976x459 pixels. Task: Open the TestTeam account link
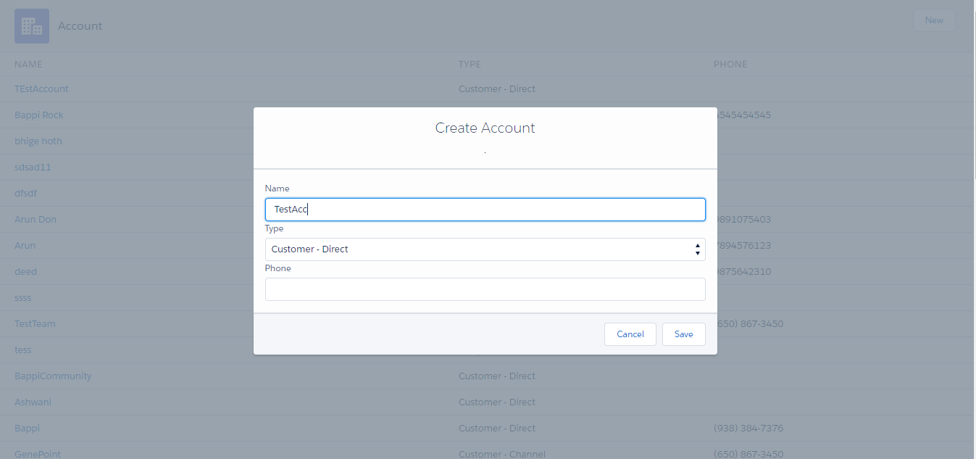click(35, 323)
